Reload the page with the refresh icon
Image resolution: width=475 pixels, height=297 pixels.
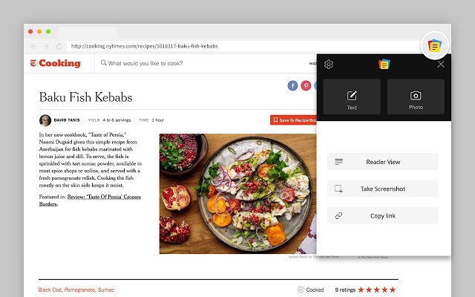[x=59, y=46]
